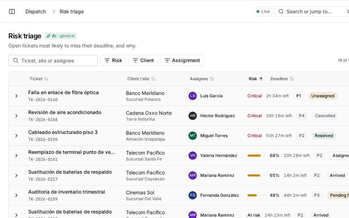This screenshot has height=218, width=349.
Task: Click Luis García's LG avatar
Action: [193, 96]
